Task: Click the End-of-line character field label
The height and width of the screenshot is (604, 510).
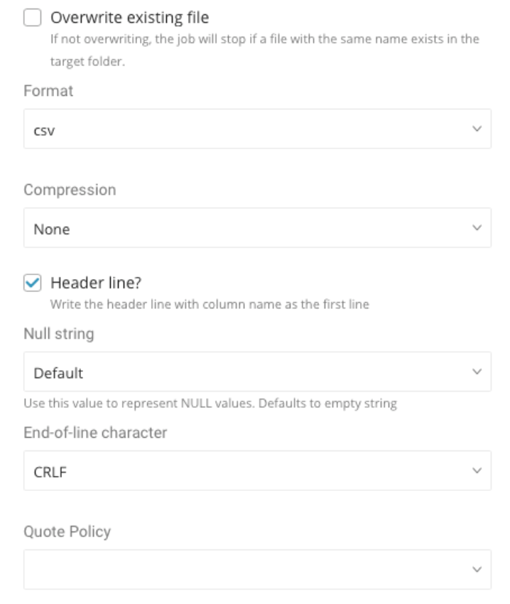Action: coord(95,433)
